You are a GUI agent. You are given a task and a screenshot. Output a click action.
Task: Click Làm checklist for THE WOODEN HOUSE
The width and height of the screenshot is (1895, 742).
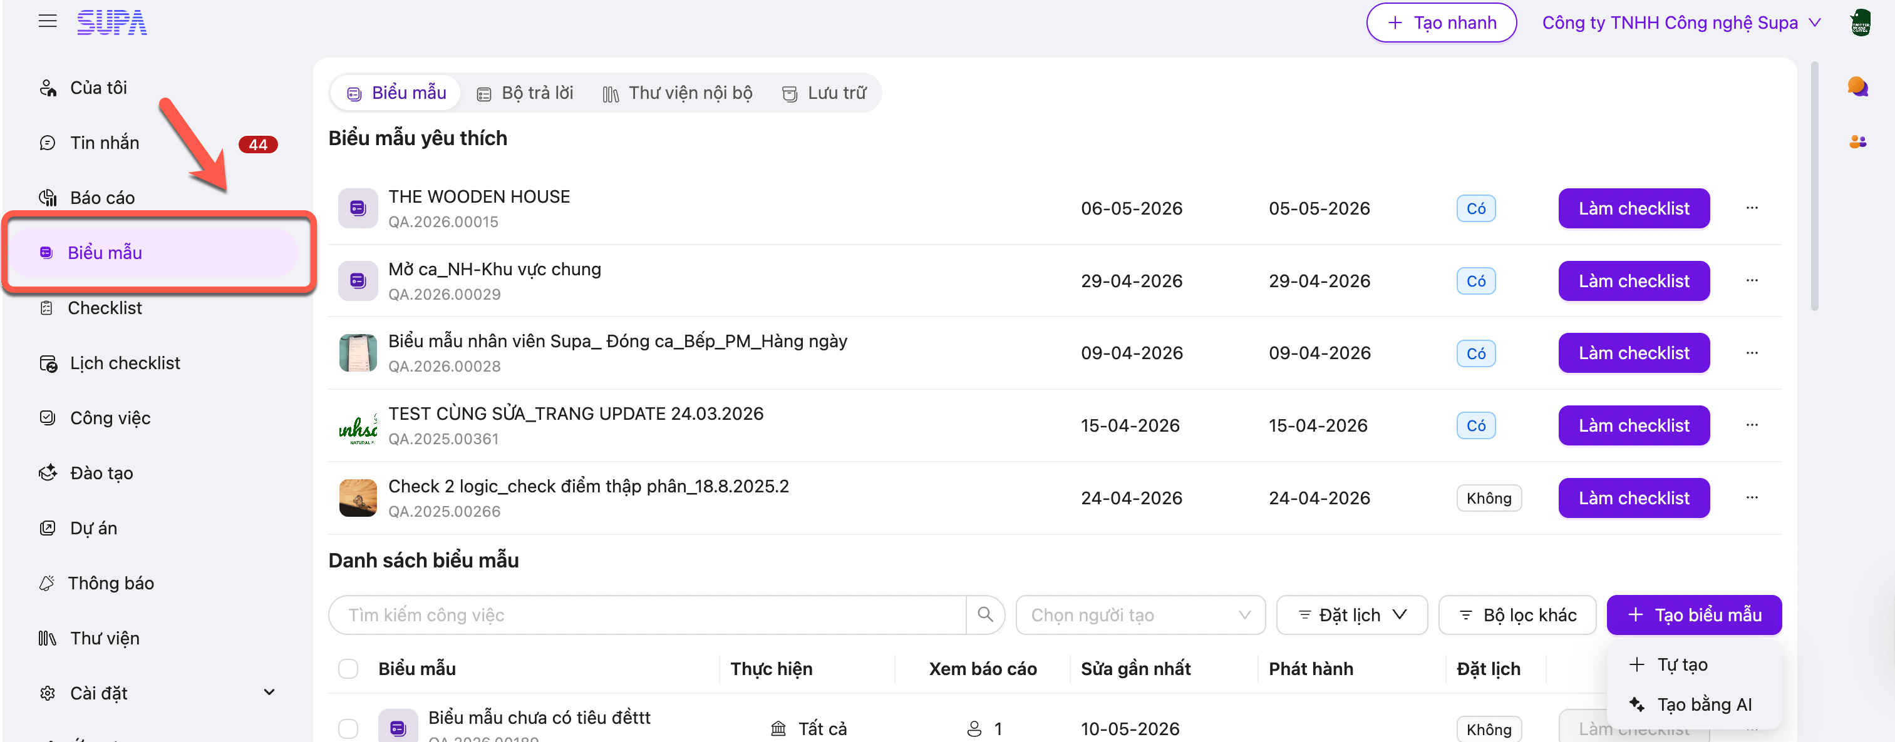(1634, 208)
